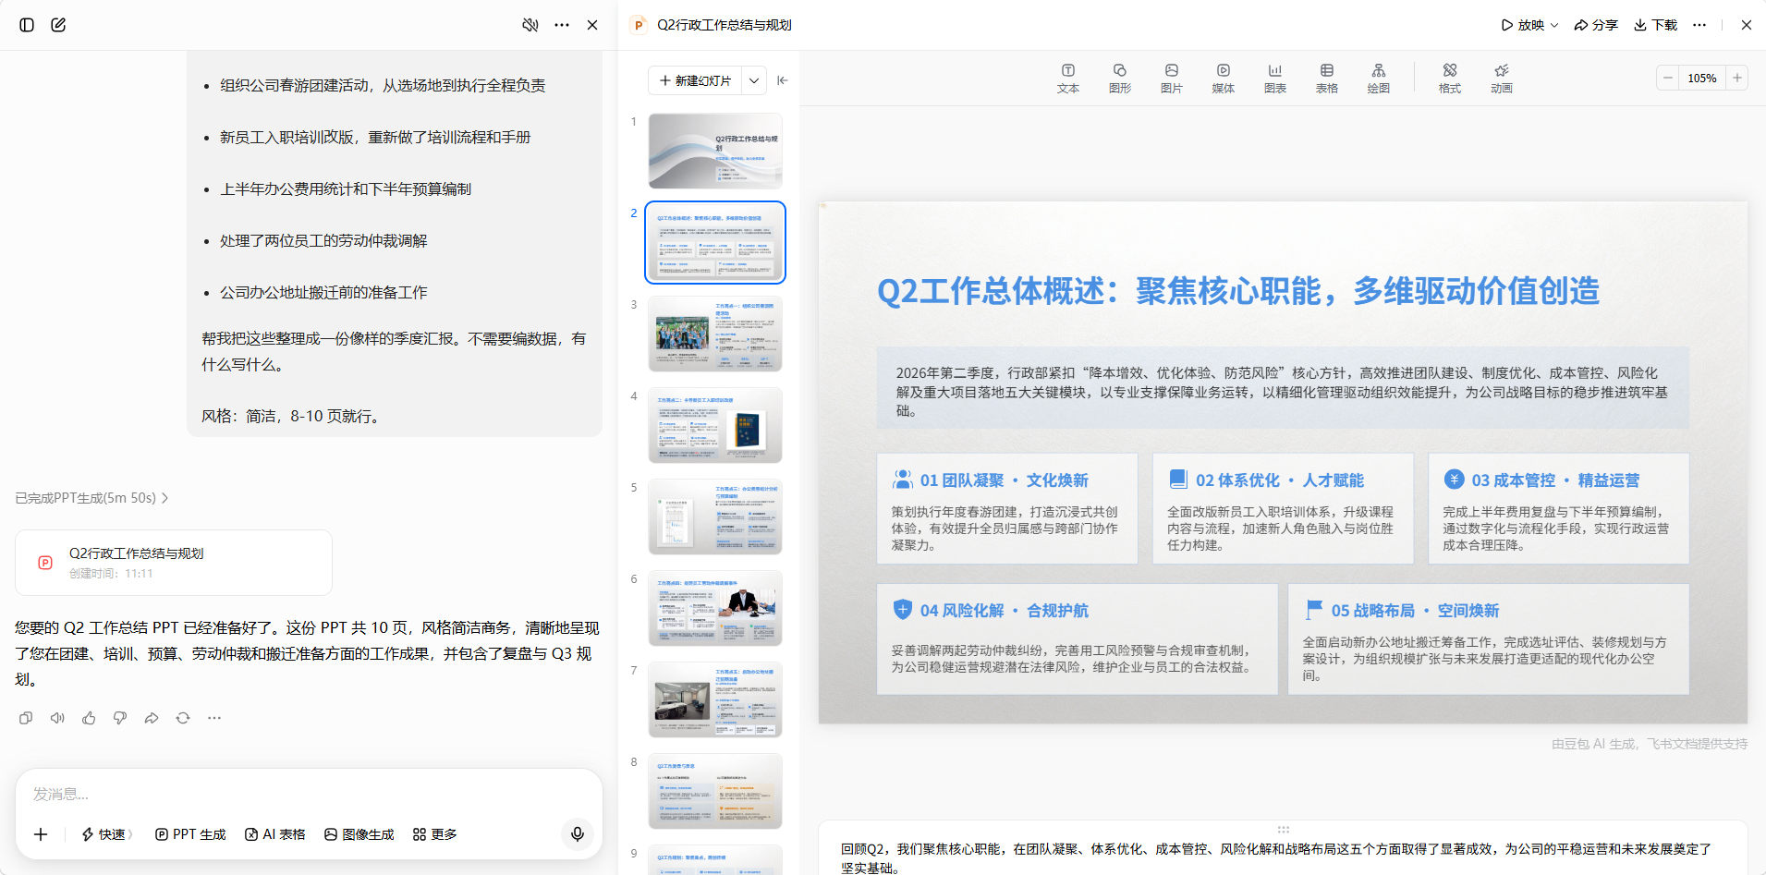Open chat more-options ellipsis menu
1766x875 pixels.
click(562, 25)
